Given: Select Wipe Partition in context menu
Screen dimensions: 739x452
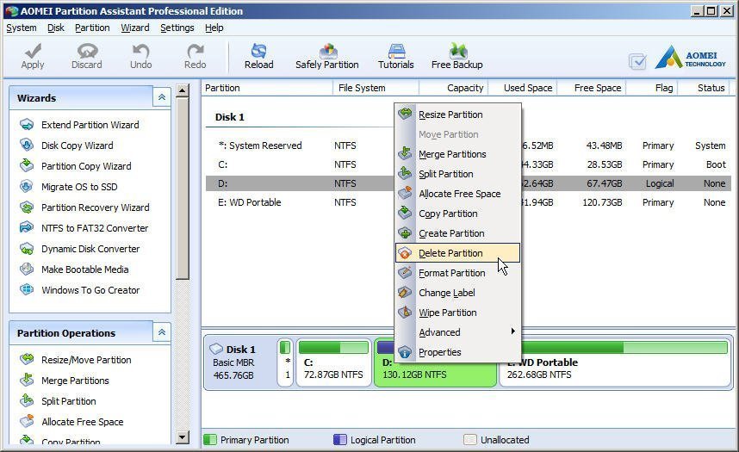Looking at the screenshot, I should (457, 313).
